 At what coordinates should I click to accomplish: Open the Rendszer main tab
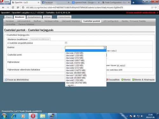click(x=20, y=17)
